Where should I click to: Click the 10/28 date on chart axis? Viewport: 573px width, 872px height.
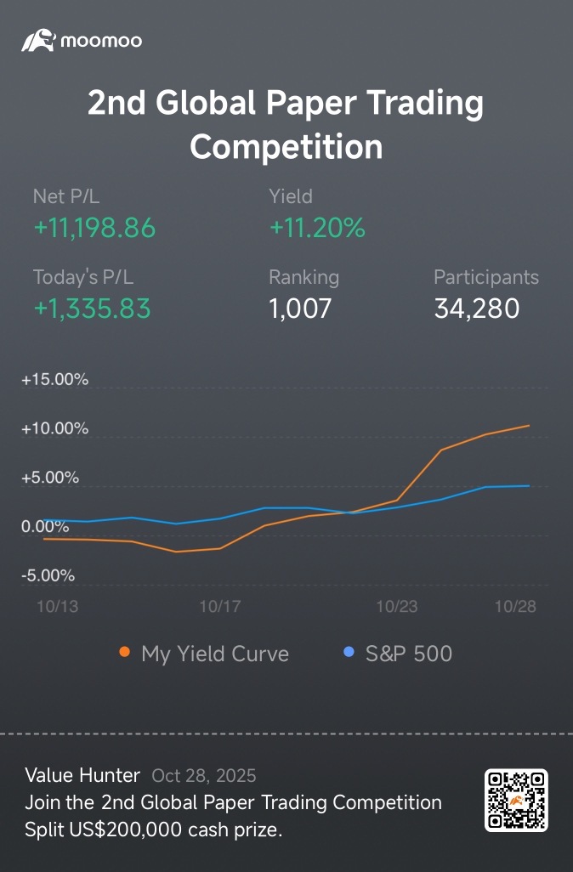tap(515, 607)
